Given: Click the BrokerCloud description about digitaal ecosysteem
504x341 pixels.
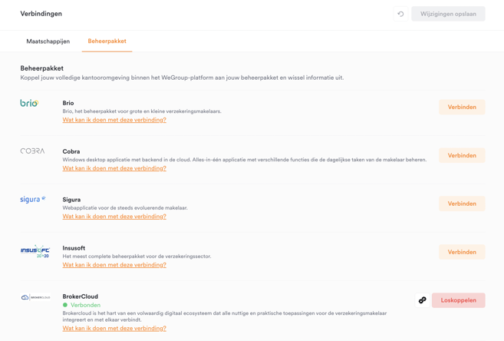Looking at the screenshot, I should 224,316.
